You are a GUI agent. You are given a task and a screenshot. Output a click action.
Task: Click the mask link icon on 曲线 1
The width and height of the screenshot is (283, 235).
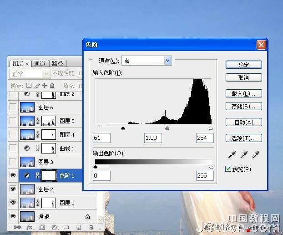[38, 148]
